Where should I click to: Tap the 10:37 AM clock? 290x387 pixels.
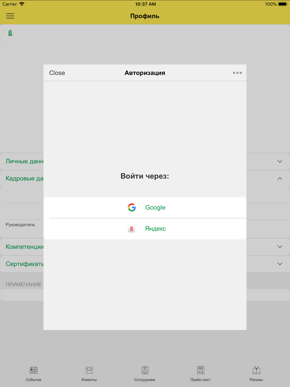coord(145,4)
